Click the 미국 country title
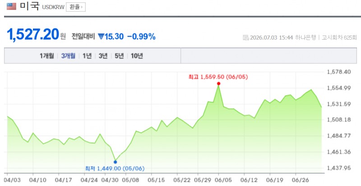 (29, 6)
